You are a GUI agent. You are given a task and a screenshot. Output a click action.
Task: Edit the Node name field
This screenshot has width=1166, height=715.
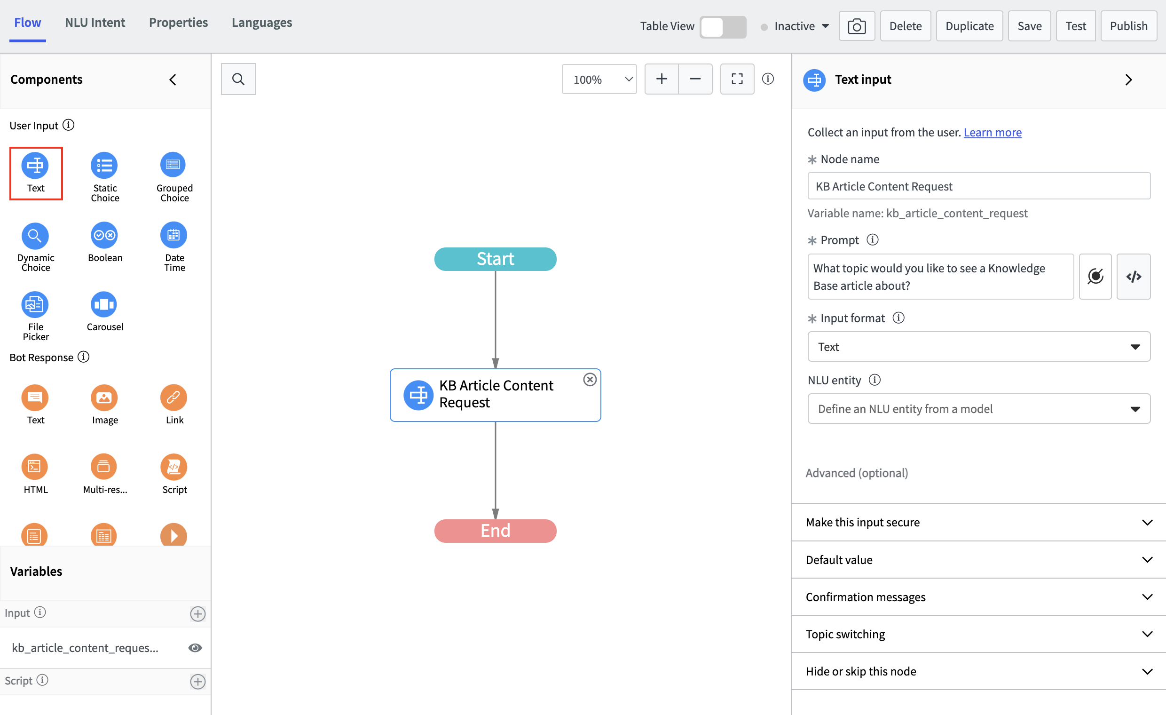pos(978,186)
